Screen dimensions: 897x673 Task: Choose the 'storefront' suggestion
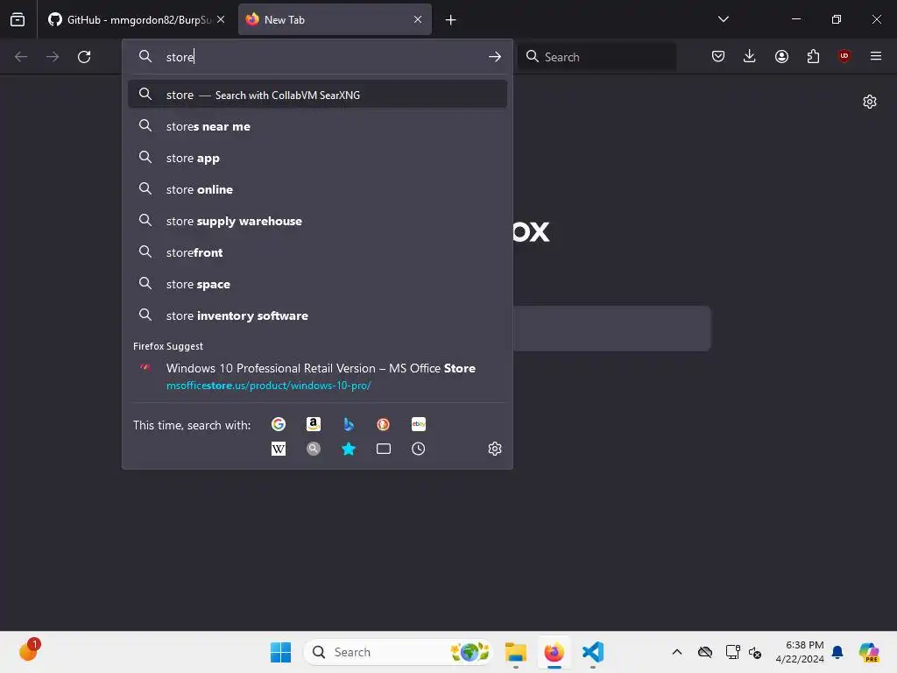click(x=317, y=252)
